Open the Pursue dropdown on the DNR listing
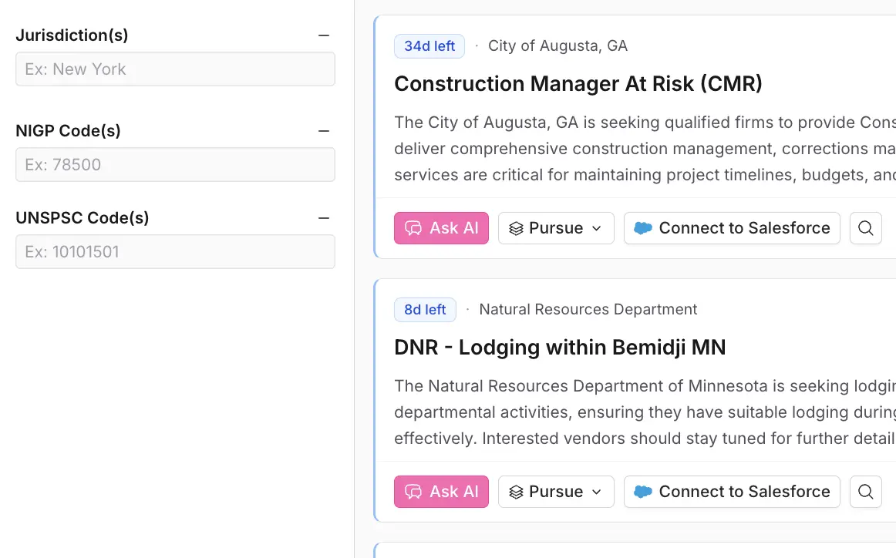The height and width of the screenshot is (558, 896). click(x=598, y=491)
